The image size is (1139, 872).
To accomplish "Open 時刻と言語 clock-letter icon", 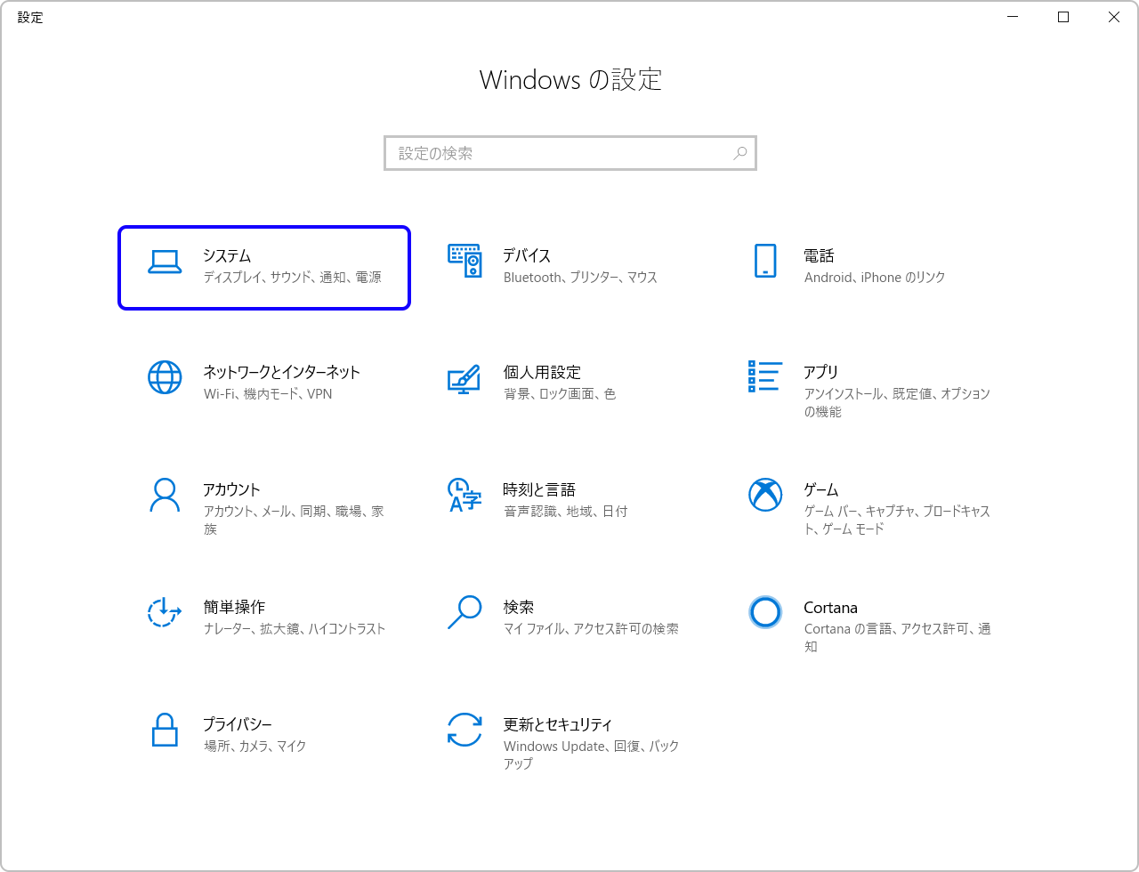I will coord(464,495).
